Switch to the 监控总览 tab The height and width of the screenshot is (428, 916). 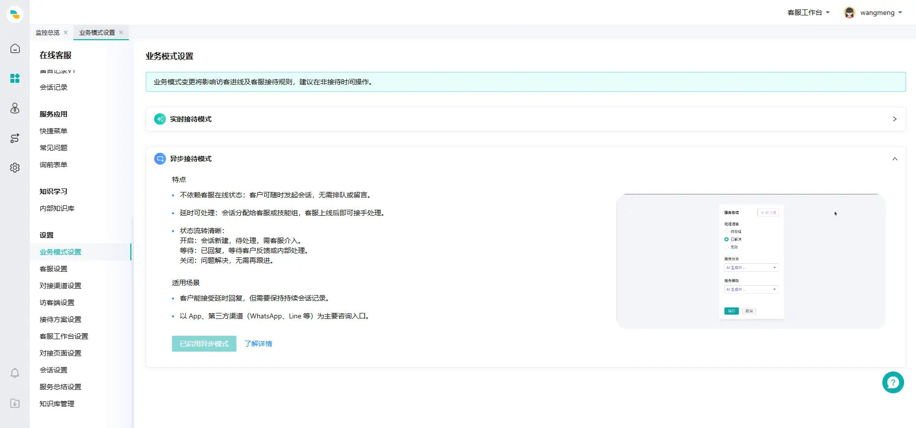48,32
